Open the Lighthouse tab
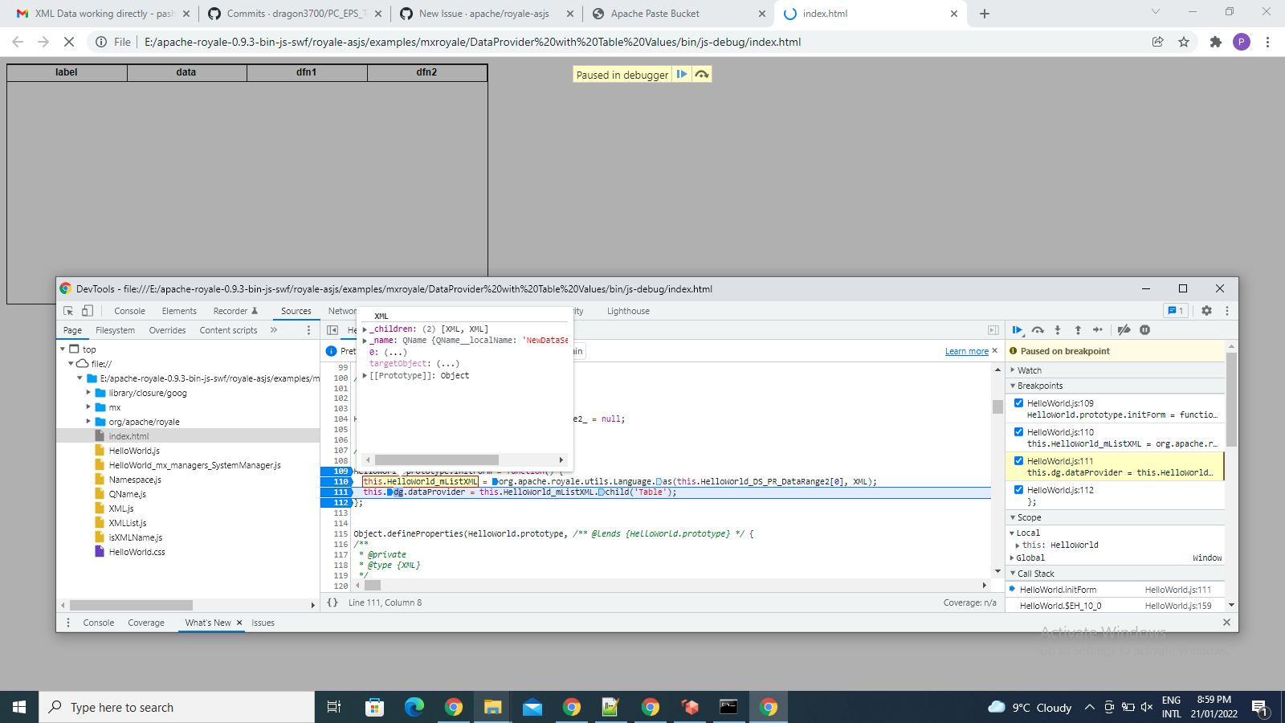This screenshot has width=1285, height=723. pos(628,311)
